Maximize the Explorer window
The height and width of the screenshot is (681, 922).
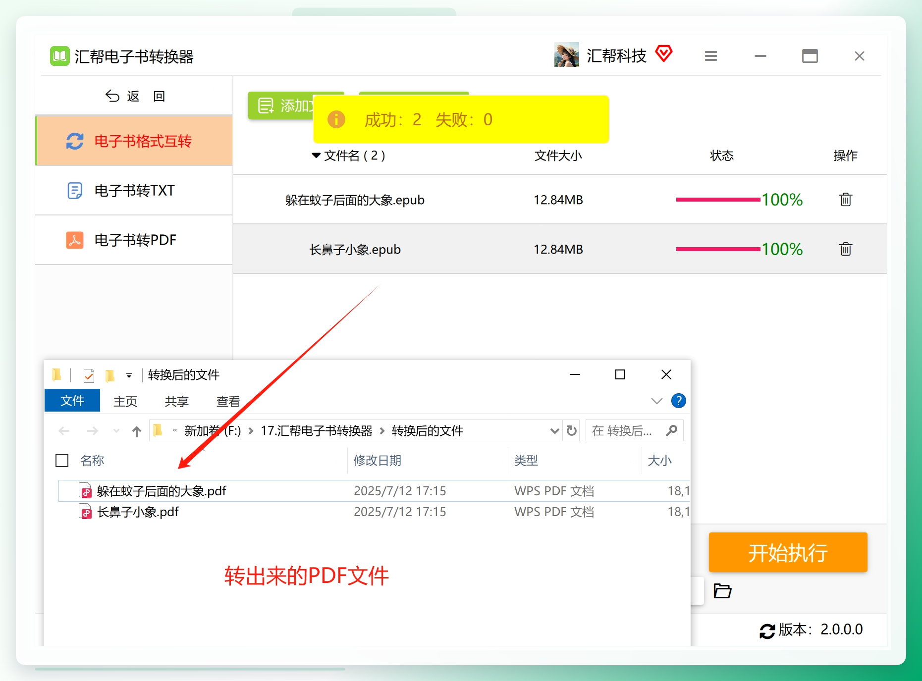pyautogui.click(x=620, y=374)
